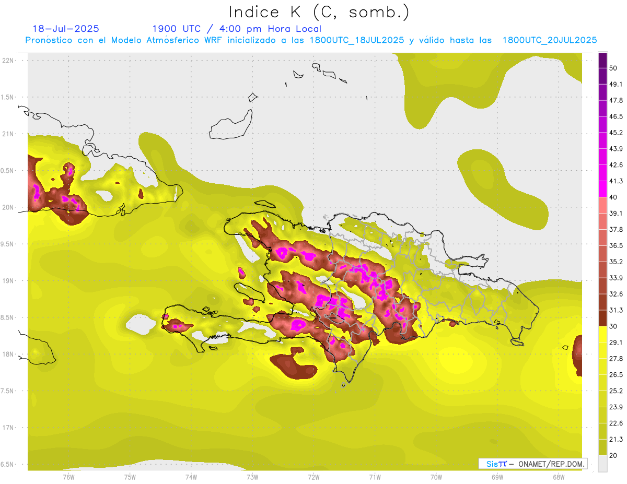The width and height of the screenshot is (627, 484).
Task: Click the map title "Indice K (C, somb.)"
Action: [x=319, y=12]
